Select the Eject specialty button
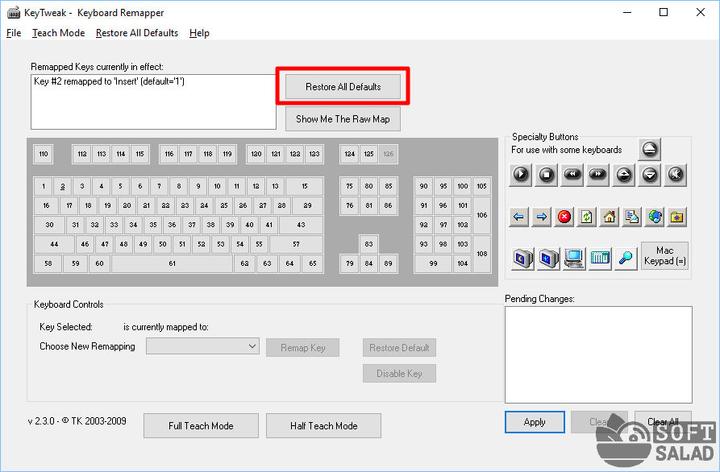This screenshot has width=720, height=472. [650, 149]
